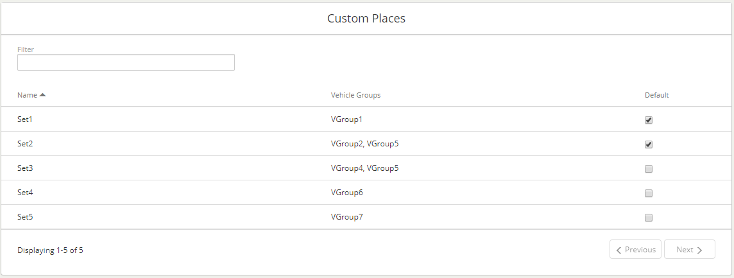Select the Set5 row name
Viewport: 734px width, 278px height.
[x=25, y=217]
